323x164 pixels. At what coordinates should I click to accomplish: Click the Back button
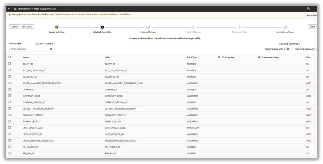[27, 27]
